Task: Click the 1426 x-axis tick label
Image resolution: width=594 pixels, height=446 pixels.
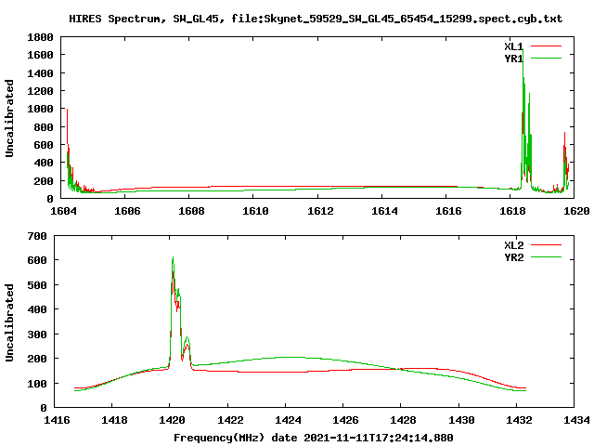Action: pyautogui.click(x=345, y=420)
